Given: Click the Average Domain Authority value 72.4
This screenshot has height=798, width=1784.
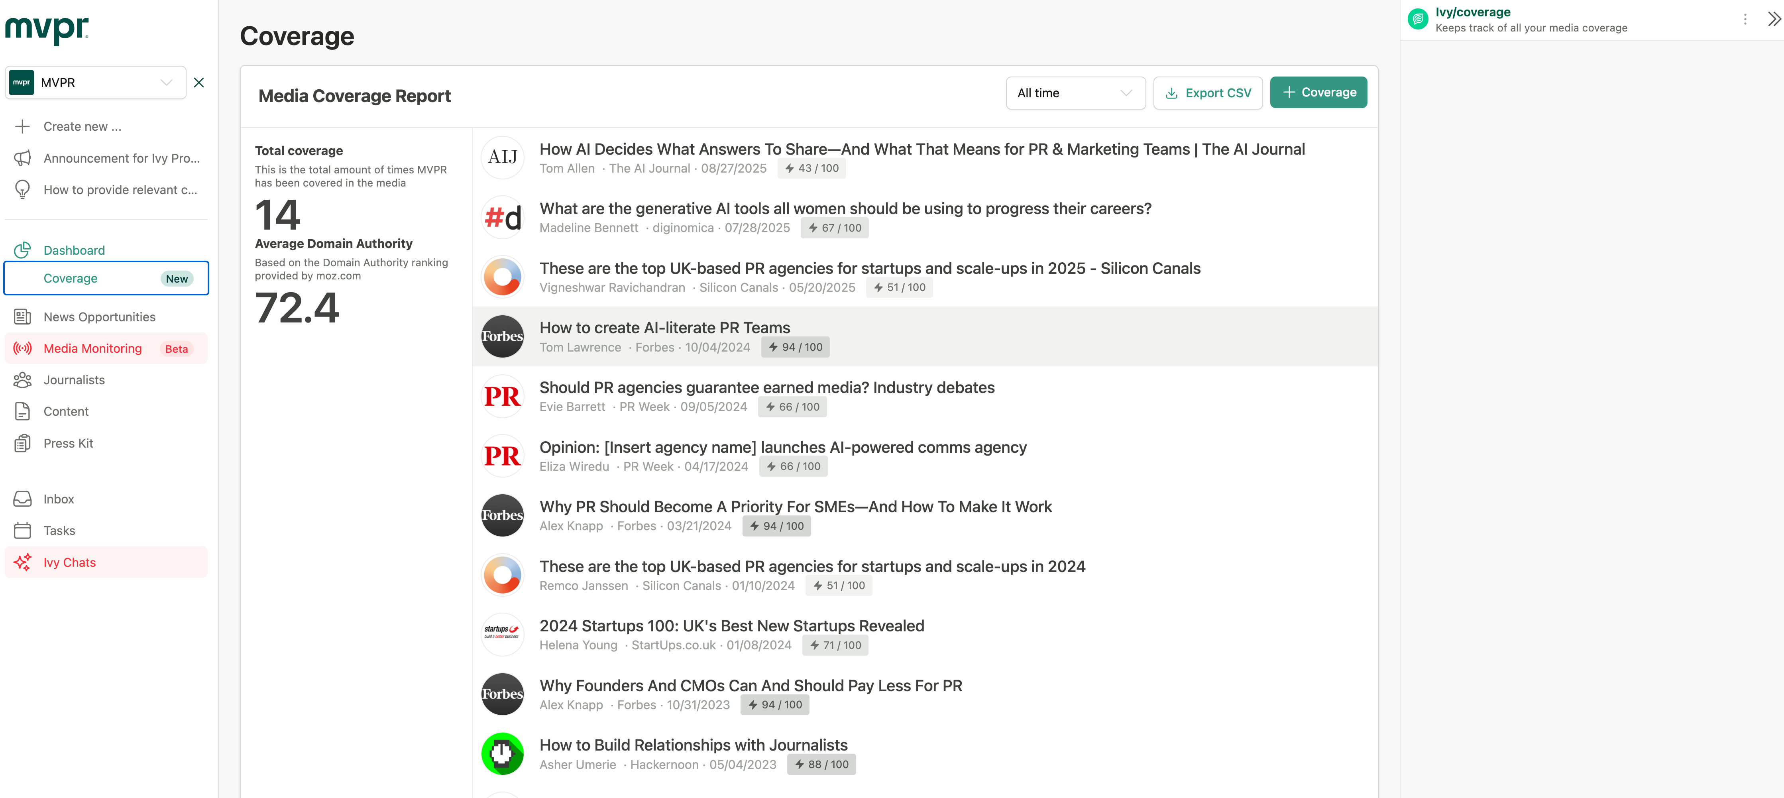Looking at the screenshot, I should point(297,308).
